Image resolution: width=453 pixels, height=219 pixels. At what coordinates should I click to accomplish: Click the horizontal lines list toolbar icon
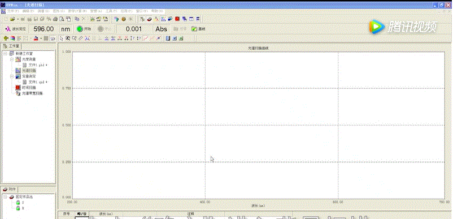coord(198,19)
